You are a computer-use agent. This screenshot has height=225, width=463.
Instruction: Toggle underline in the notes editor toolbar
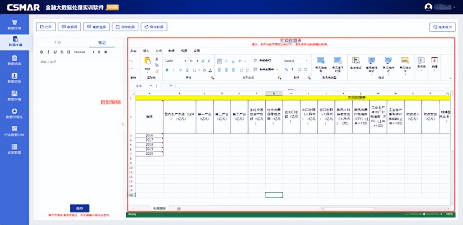(x=55, y=52)
